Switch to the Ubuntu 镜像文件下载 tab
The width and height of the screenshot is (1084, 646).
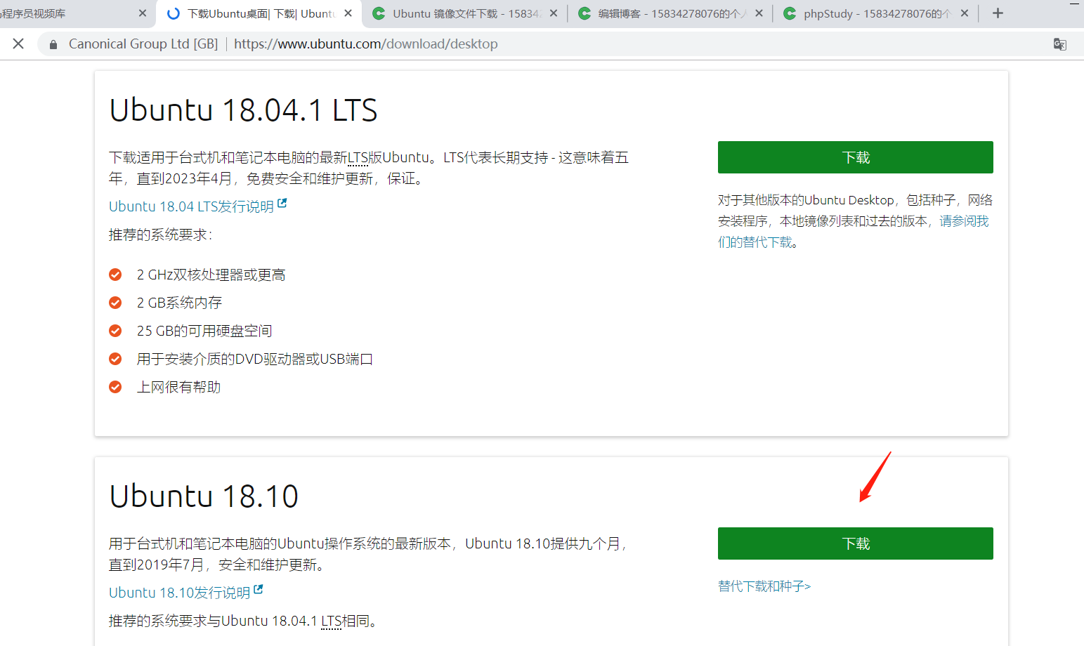click(x=464, y=13)
